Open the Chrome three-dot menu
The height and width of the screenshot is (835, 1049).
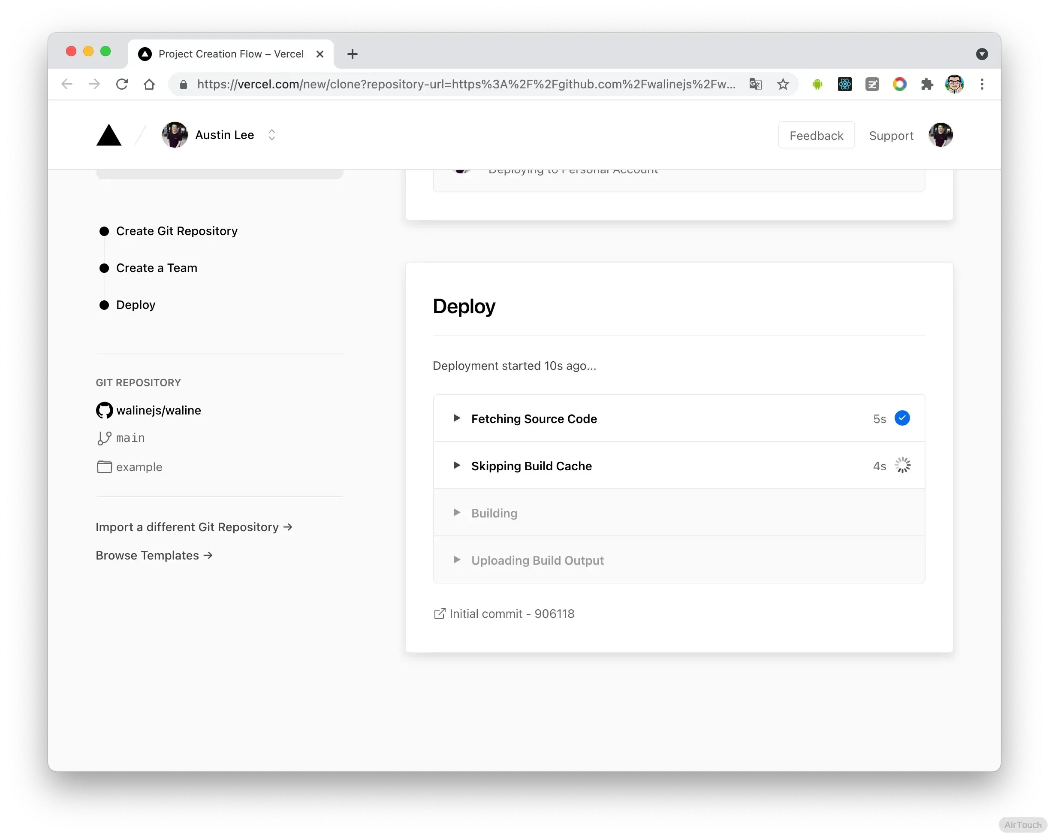(982, 84)
